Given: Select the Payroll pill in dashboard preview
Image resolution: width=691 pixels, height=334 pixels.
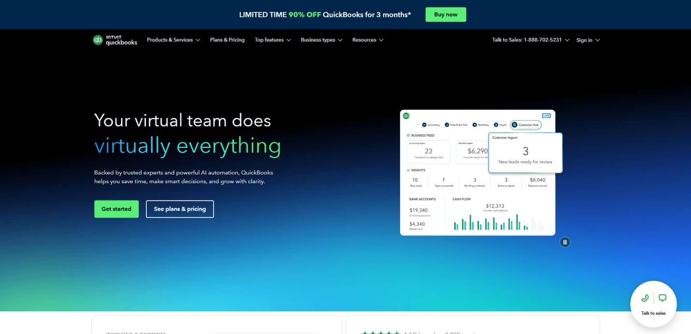Looking at the screenshot, I should [501, 125].
